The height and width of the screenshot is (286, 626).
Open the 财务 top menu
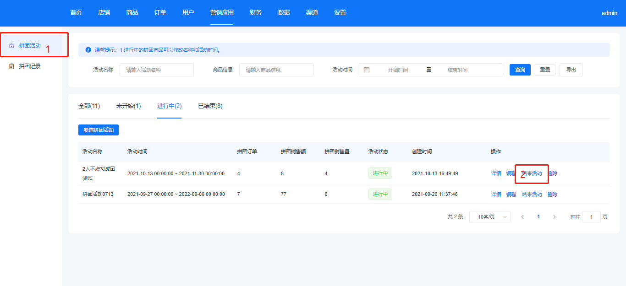[256, 13]
